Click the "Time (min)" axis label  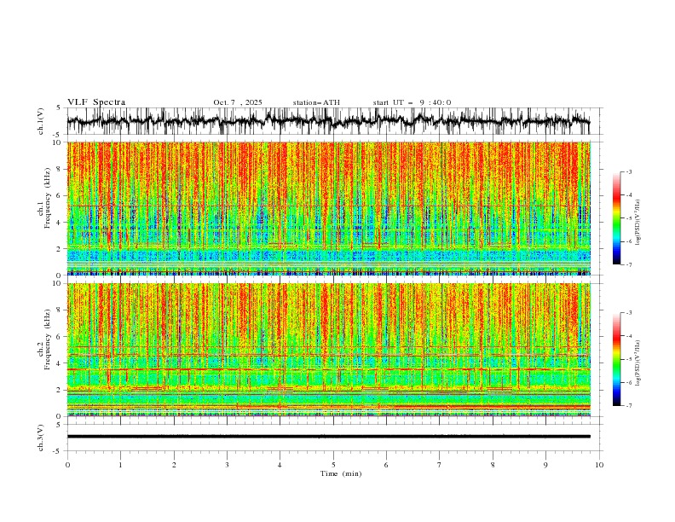(341, 473)
